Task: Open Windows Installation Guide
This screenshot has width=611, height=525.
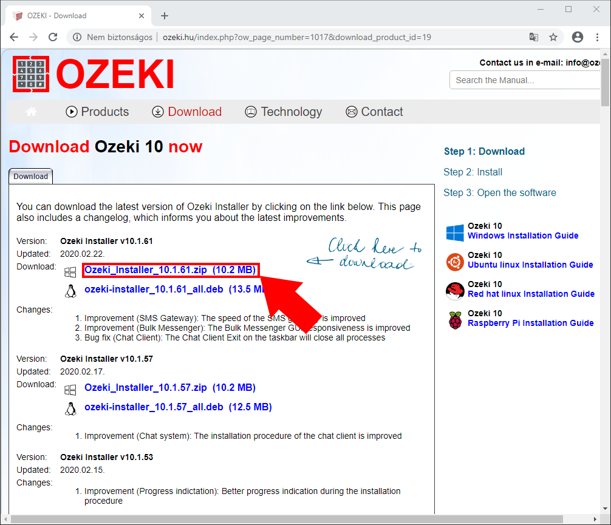Action: pos(523,235)
